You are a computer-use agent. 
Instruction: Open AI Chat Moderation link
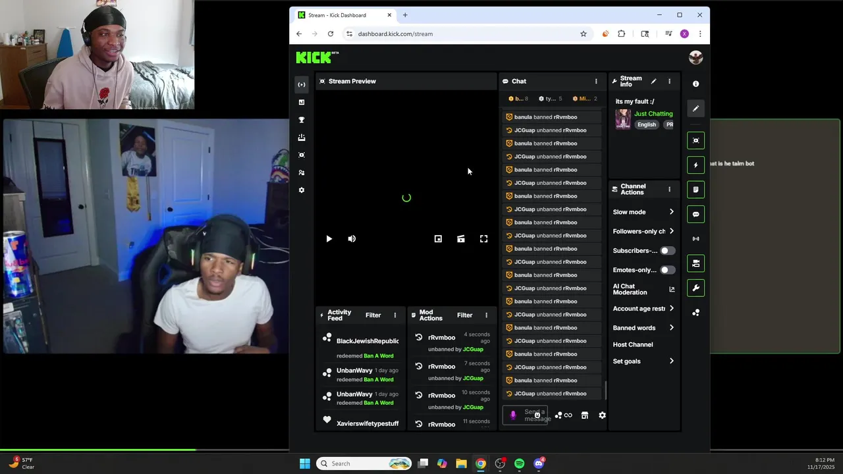click(x=643, y=290)
